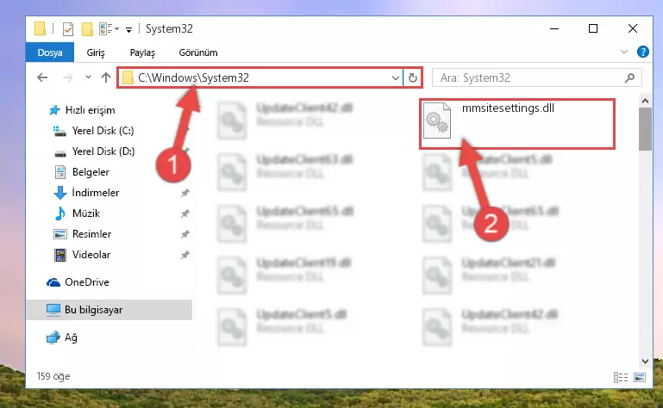Click the properties checkmark icon in title bar
The image size is (663, 408).
(x=67, y=29)
